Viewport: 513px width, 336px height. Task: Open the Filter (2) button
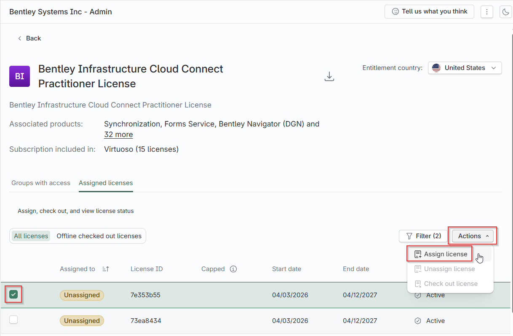click(423, 236)
